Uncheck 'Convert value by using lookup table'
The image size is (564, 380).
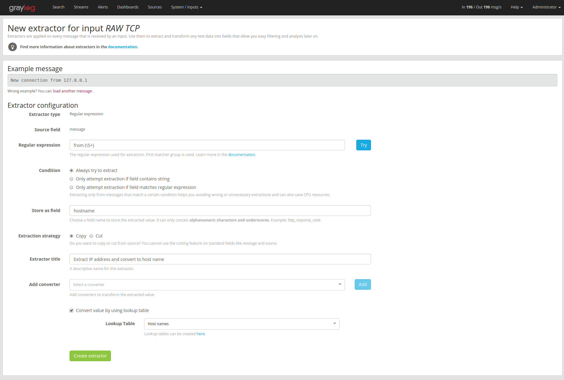coord(71,310)
